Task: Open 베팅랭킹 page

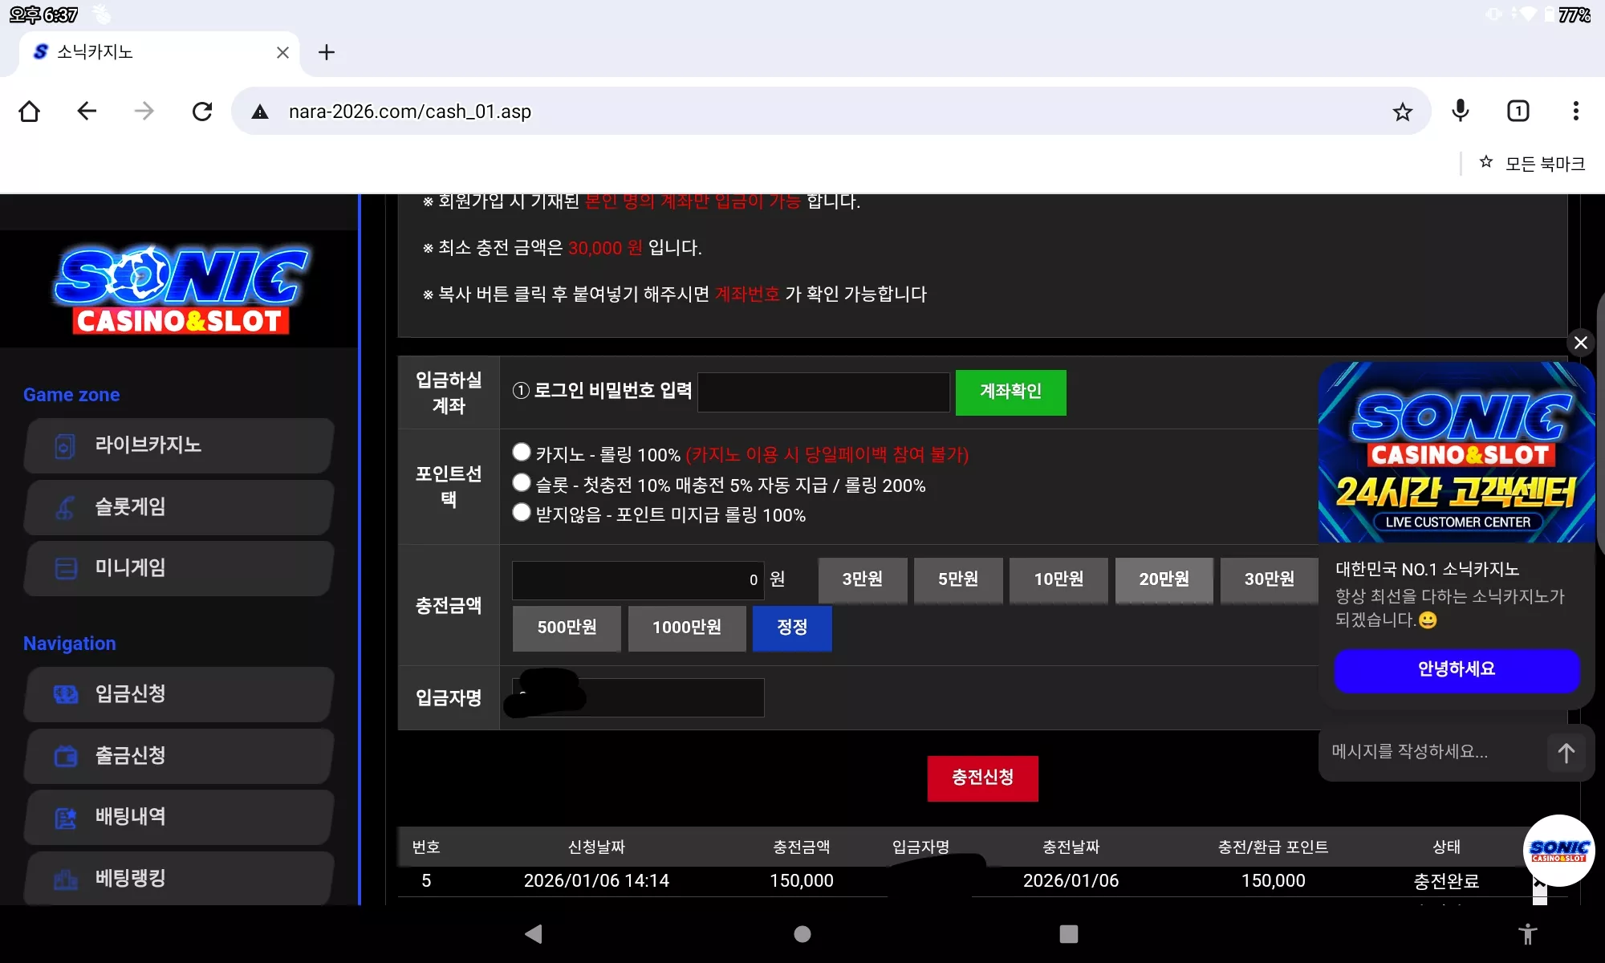Action: [x=179, y=878]
